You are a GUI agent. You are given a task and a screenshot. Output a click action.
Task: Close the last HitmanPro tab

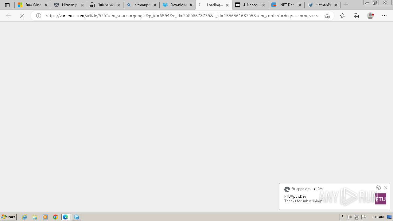[x=336, y=5]
